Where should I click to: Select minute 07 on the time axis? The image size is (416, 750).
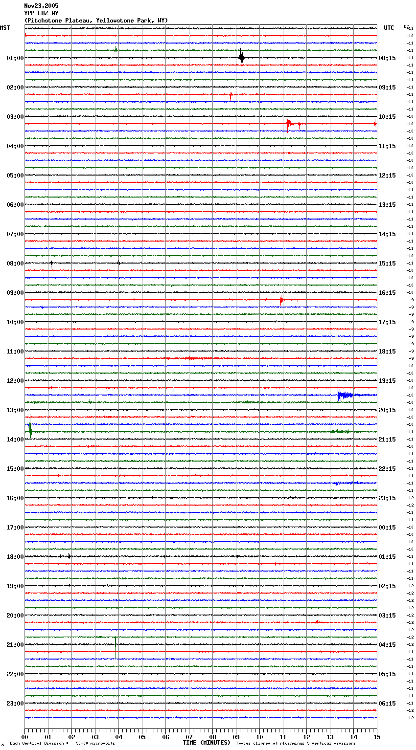tap(189, 737)
